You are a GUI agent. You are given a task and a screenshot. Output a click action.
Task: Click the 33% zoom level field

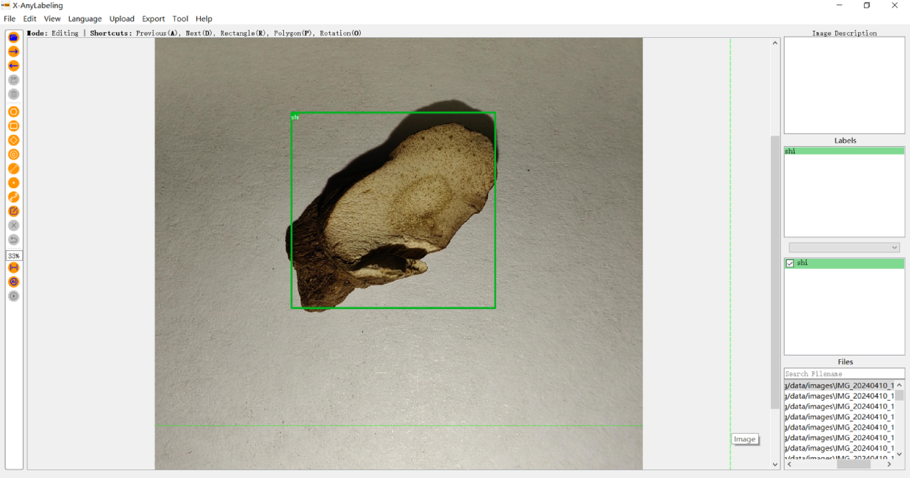(14, 256)
